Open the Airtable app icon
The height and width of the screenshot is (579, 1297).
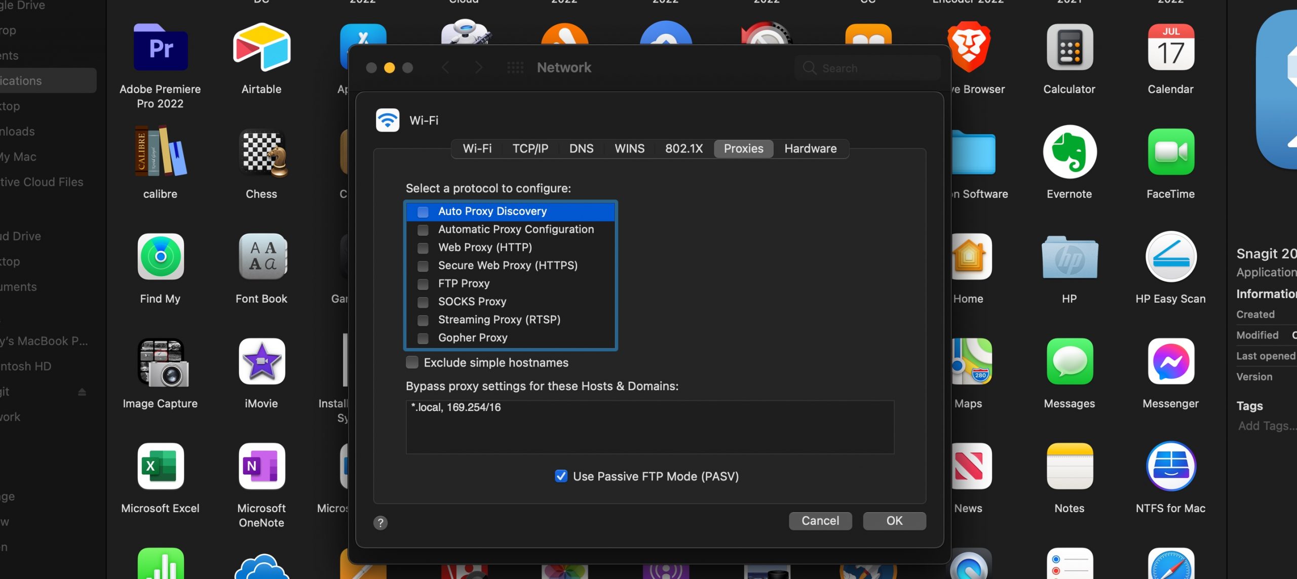click(x=261, y=48)
